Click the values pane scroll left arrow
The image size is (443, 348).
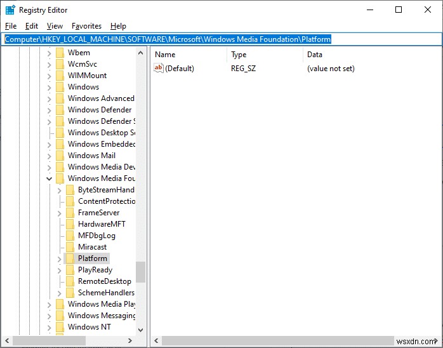(156, 340)
